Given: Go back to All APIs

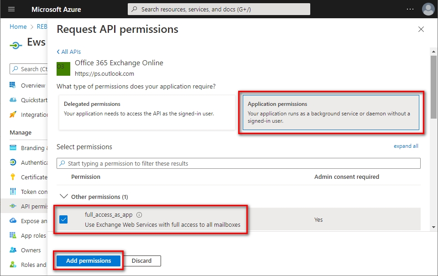Looking at the screenshot, I should click(69, 52).
